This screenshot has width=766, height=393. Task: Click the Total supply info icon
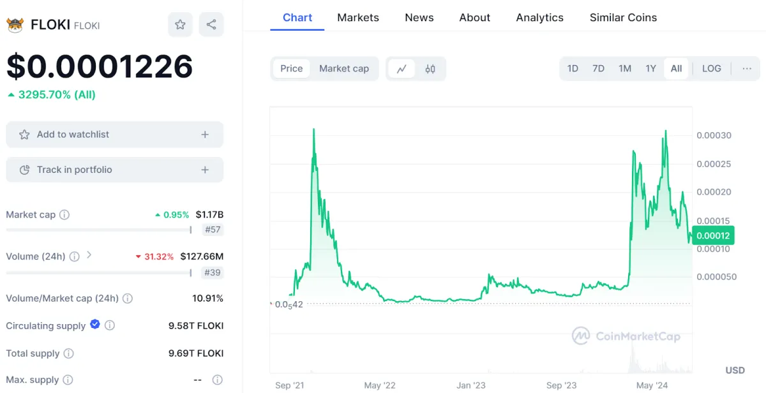pos(69,353)
